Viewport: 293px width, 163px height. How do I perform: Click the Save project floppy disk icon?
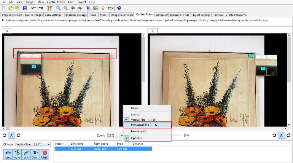click(x=25, y=8)
